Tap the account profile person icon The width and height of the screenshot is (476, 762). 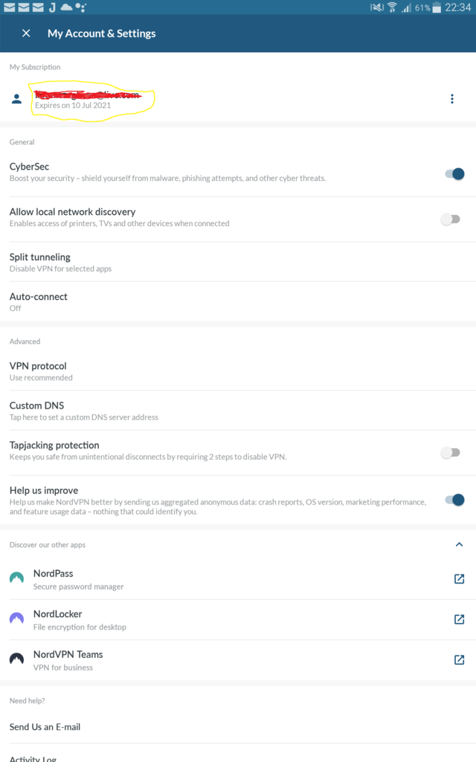(x=16, y=99)
